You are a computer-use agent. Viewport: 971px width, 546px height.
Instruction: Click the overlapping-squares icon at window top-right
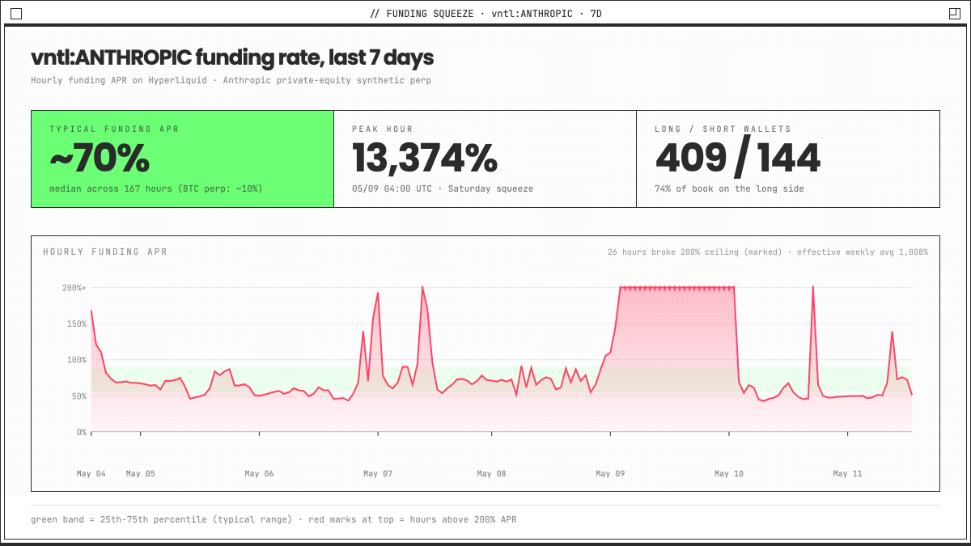[954, 14]
